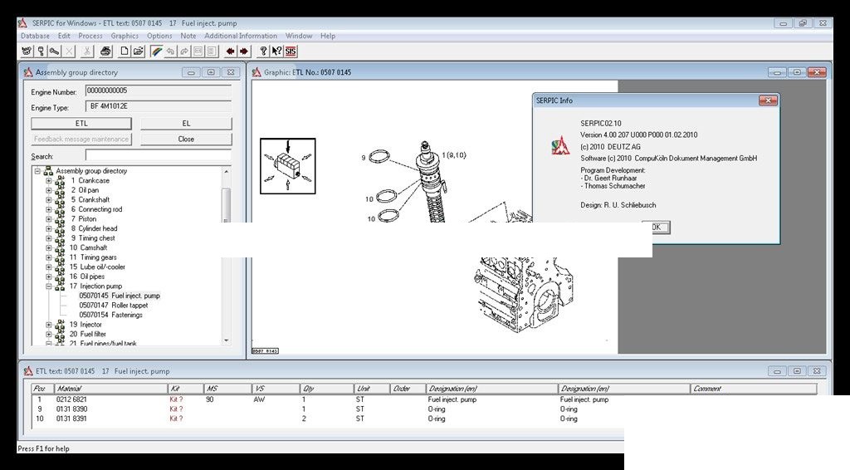The height and width of the screenshot is (470, 850).
Task: Click the Engine Type field
Action: pos(159,106)
